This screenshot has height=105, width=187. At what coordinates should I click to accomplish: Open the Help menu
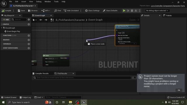(x=63, y=2)
